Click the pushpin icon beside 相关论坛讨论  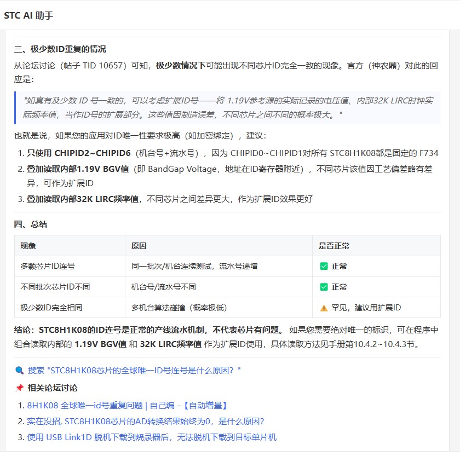click(x=19, y=388)
